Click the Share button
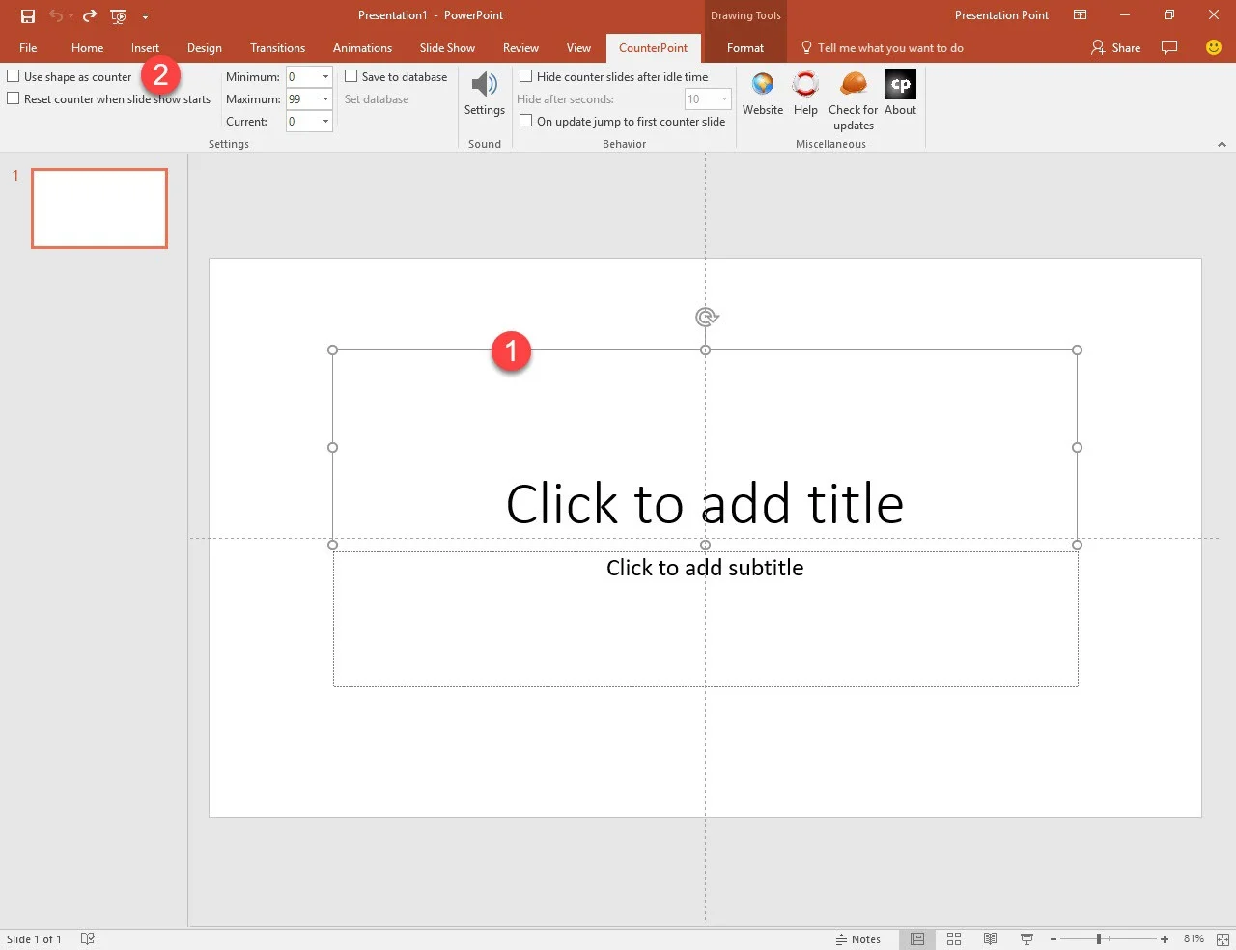 (1115, 48)
